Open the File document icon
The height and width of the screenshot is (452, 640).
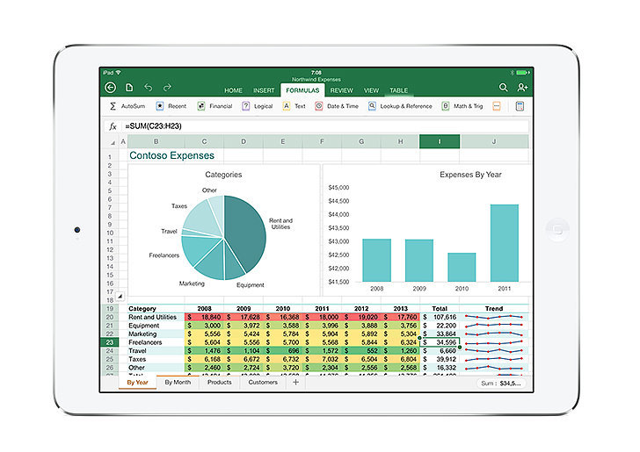(129, 88)
